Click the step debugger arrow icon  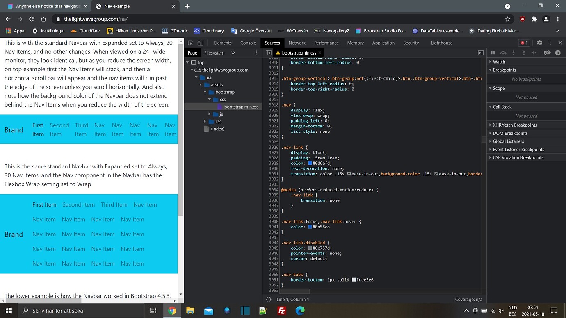point(534,53)
